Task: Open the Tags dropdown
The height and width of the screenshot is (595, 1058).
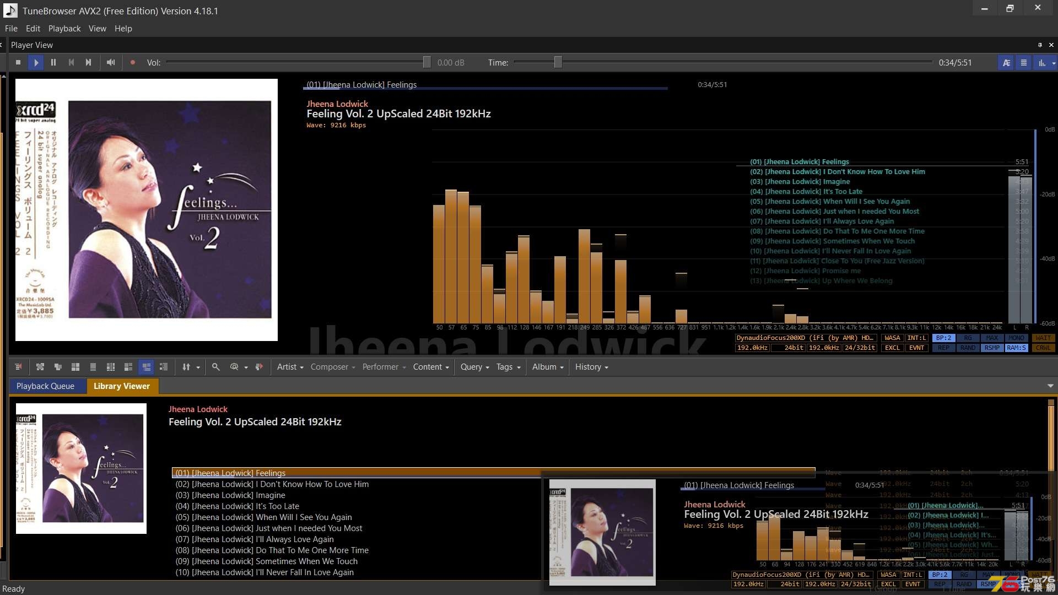Action: pos(508,367)
